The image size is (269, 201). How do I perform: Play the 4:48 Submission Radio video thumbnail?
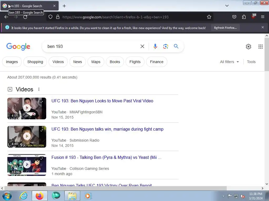[27, 137]
